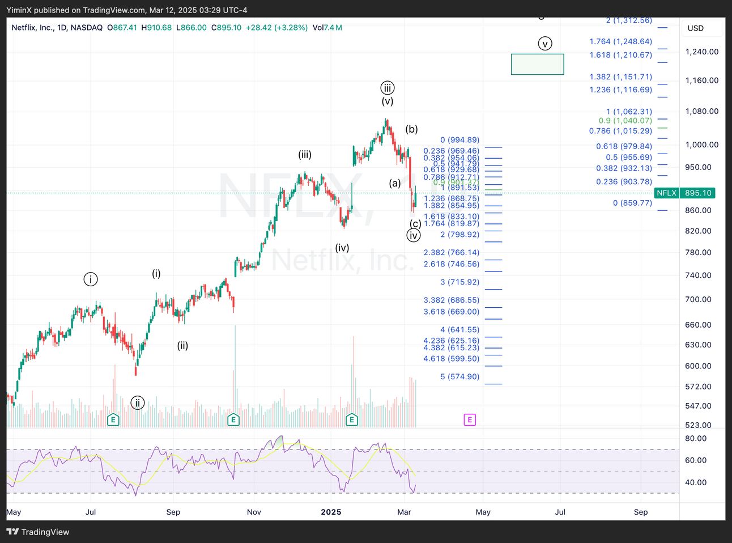This screenshot has height=543, width=732.
Task: Click the (ii) wave label in parentheses
Action: 182,346
